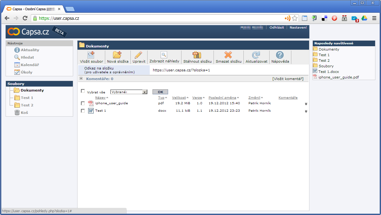Open Kalendář in the Nástroje menu
381x215 pixels.
click(x=30, y=65)
